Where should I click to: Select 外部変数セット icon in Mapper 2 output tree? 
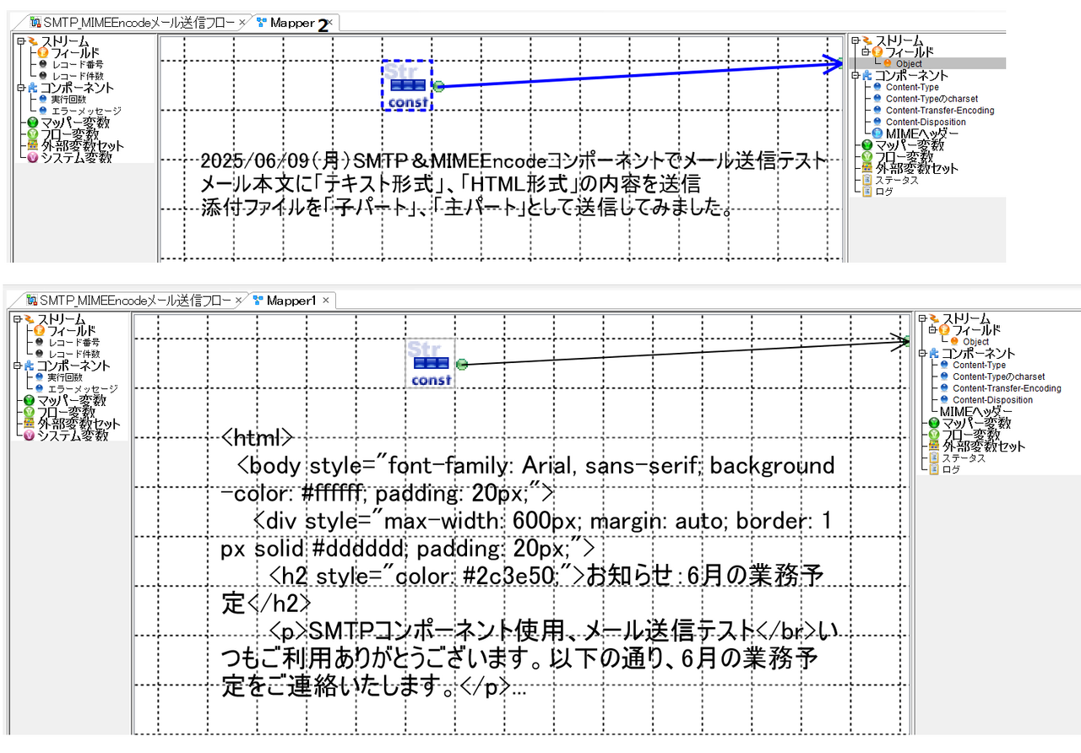click(867, 168)
